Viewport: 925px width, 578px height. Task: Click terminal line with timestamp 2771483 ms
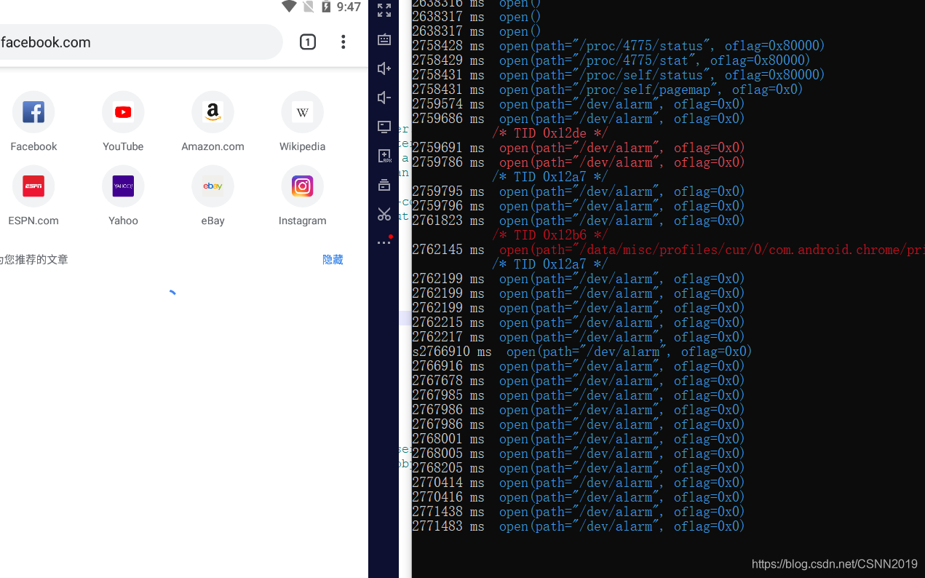(579, 526)
